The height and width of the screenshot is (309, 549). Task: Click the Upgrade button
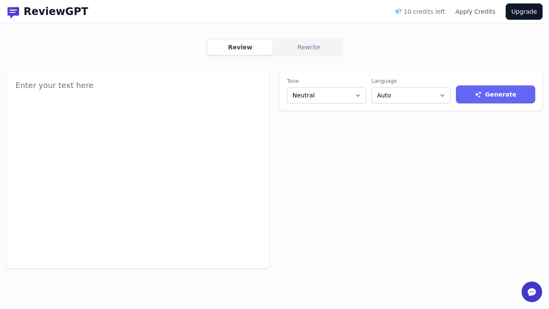[524, 12]
